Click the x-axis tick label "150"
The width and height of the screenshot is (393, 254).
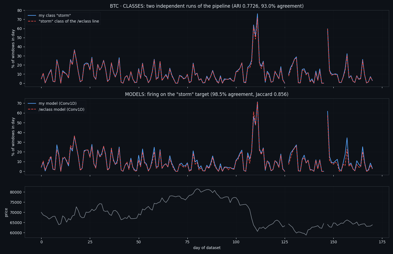coord(333,242)
